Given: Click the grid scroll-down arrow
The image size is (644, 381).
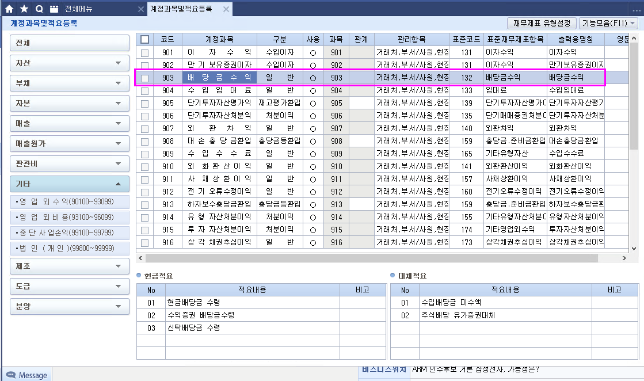Looking at the screenshot, I should (634, 249).
